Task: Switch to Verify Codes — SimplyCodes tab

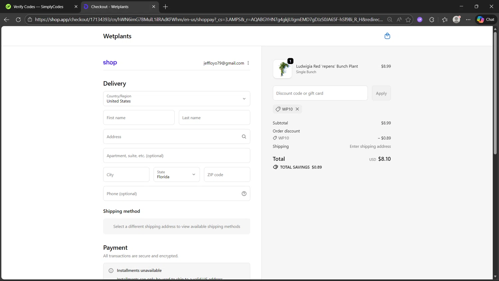Action: (x=39, y=7)
